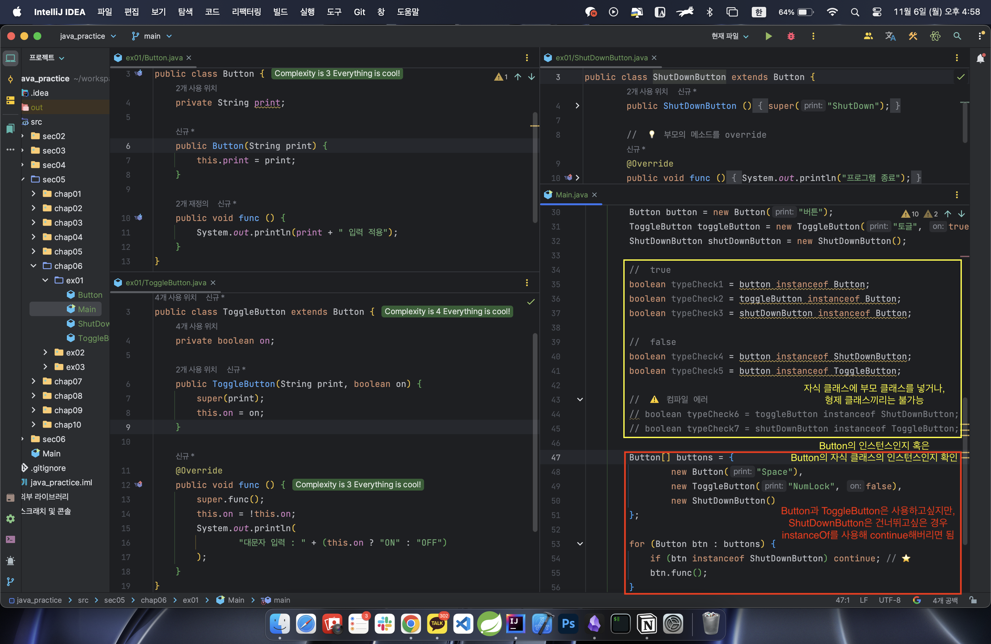Image resolution: width=991 pixels, height=644 pixels.
Task: Open the Terminal tool window icon
Action: 10,539
